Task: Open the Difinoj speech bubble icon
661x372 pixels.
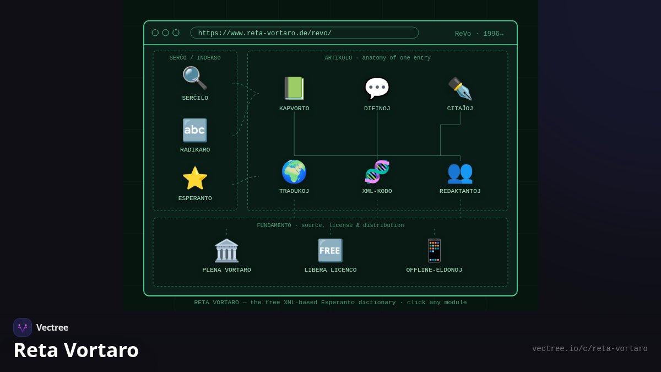Action: 377,89
